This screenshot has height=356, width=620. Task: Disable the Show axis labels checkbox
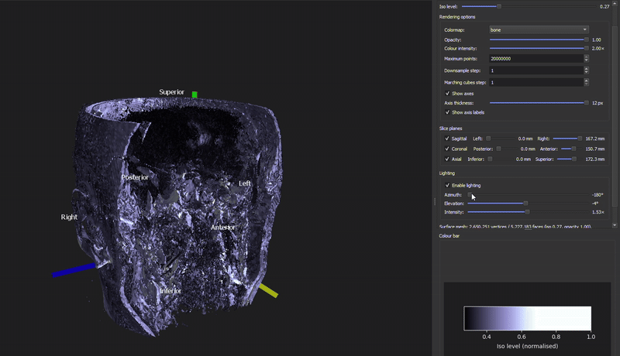[x=447, y=112]
